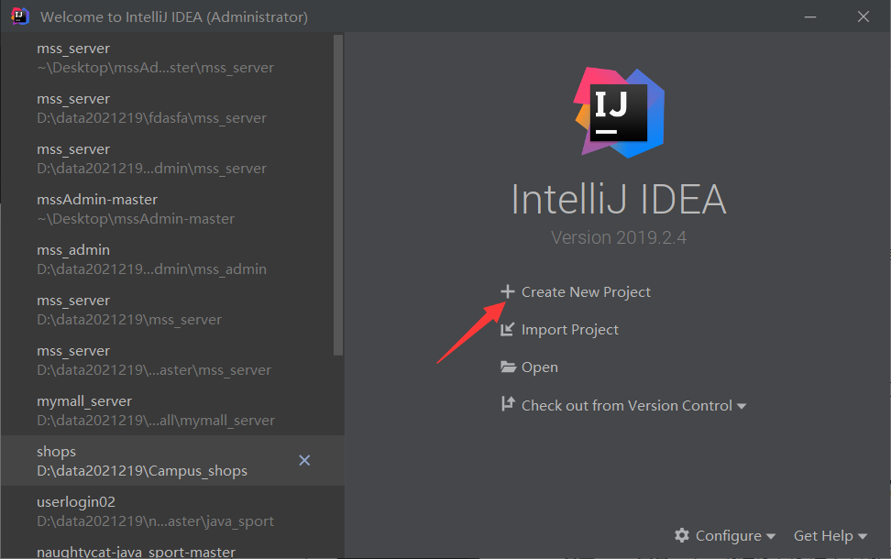Screen dimensions: 891x559
Task: Click the Get Help label
Action: point(823,536)
